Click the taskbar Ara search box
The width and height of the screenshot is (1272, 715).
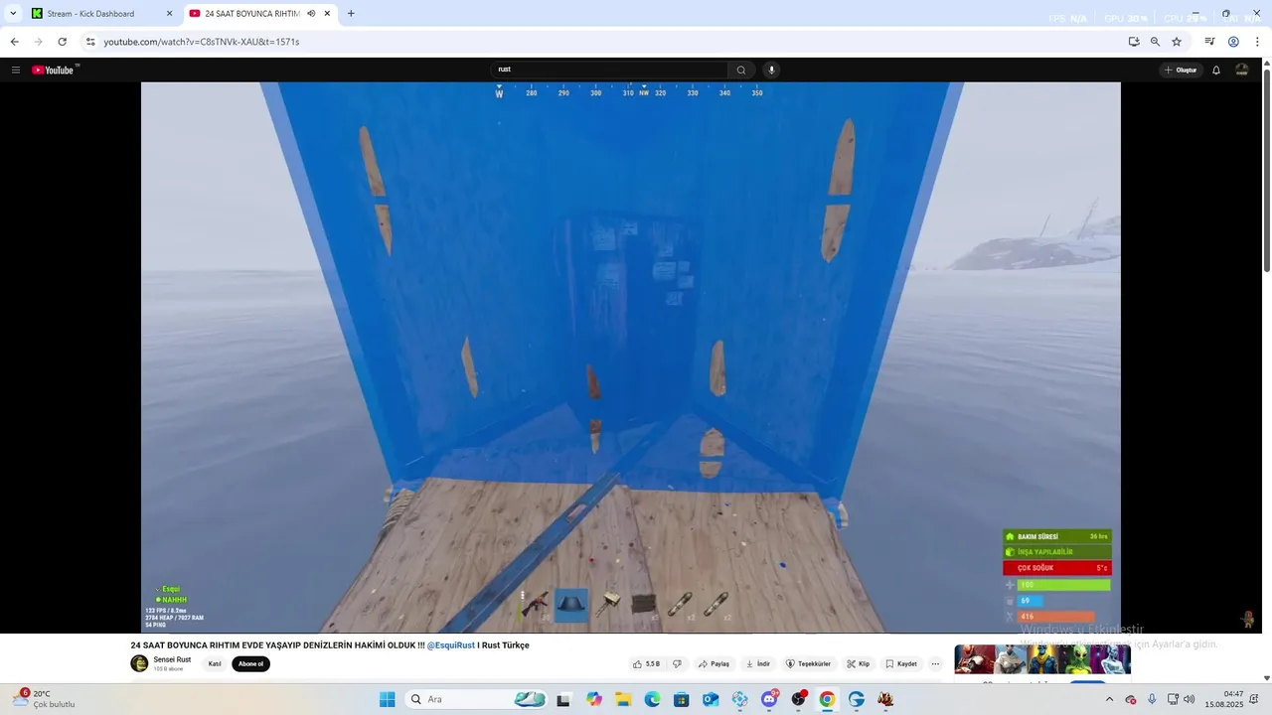477,699
